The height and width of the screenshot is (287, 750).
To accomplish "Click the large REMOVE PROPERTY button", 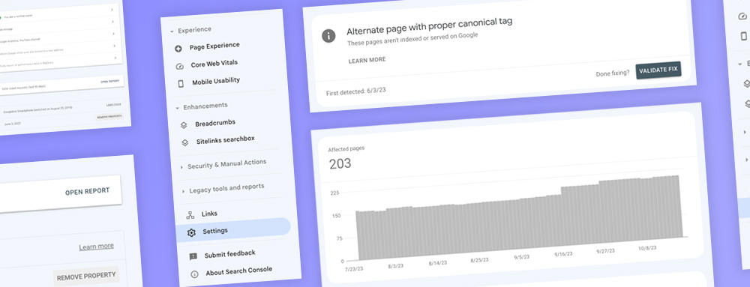I will [x=86, y=276].
